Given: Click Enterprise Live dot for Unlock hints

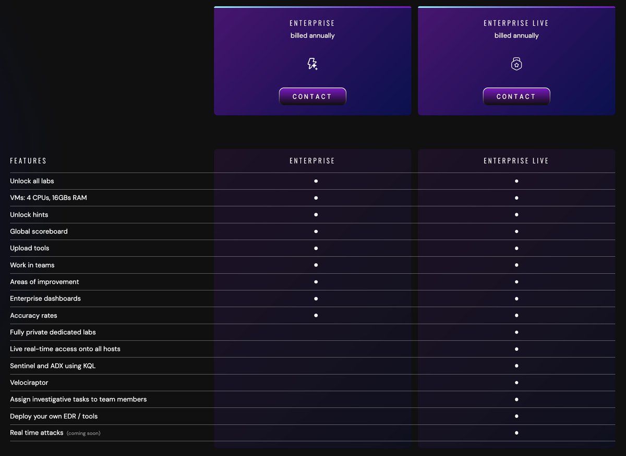Looking at the screenshot, I should [516, 215].
